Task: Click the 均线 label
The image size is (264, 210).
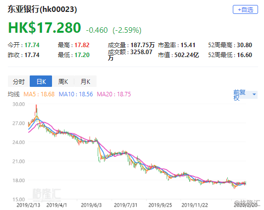Action: [x=14, y=94]
